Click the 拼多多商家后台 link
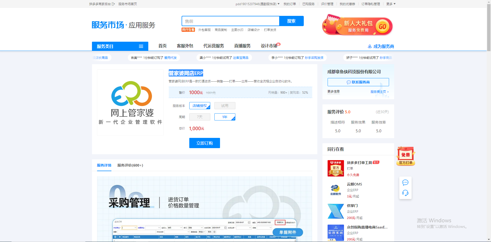Viewport: 491px width, 242px height. tap(100, 4)
